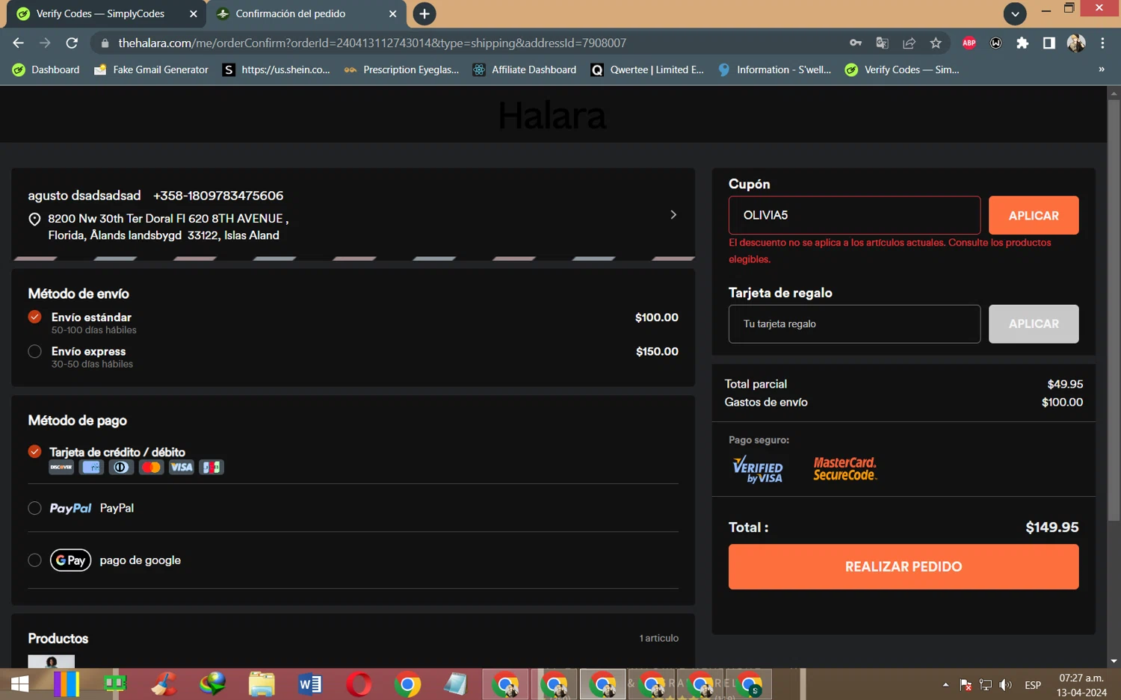This screenshot has height=700, width=1121.
Task: Close the Confirmación del pedido tab
Action: [393, 13]
